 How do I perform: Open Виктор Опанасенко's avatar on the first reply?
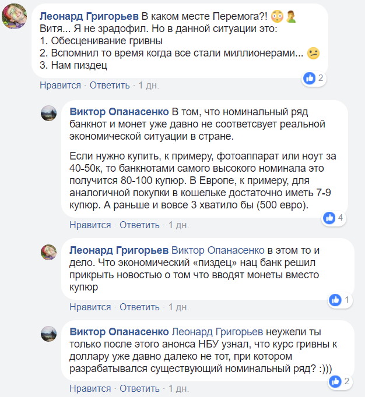click(x=48, y=113)
